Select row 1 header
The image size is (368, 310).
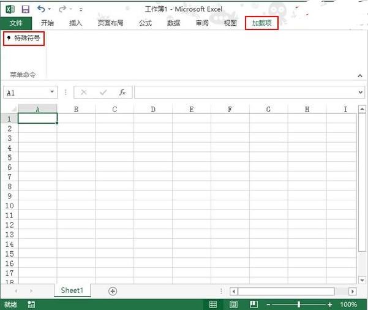9,119
